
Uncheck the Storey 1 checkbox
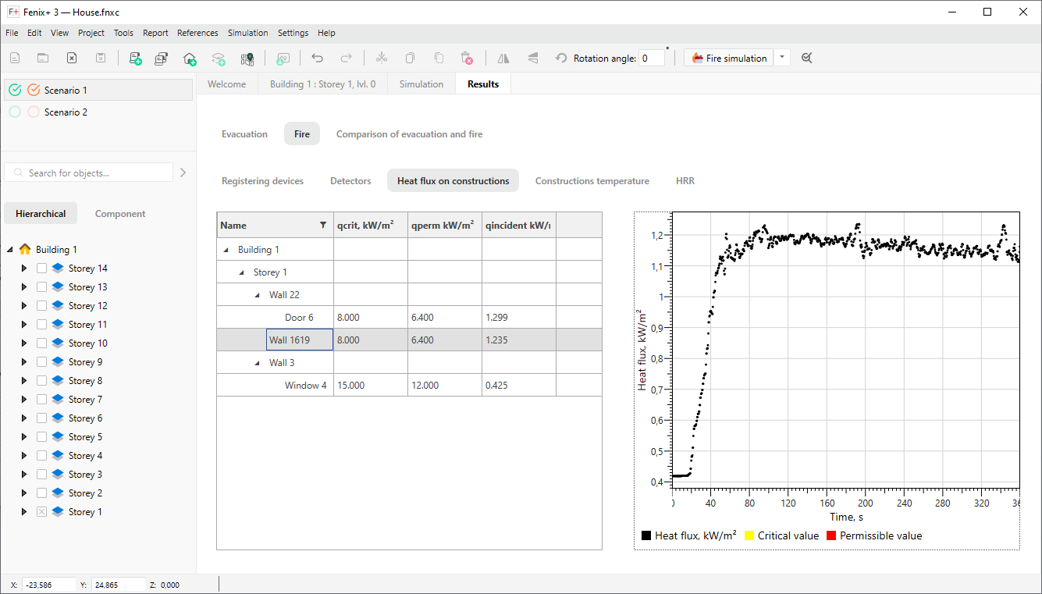(41, 511)
